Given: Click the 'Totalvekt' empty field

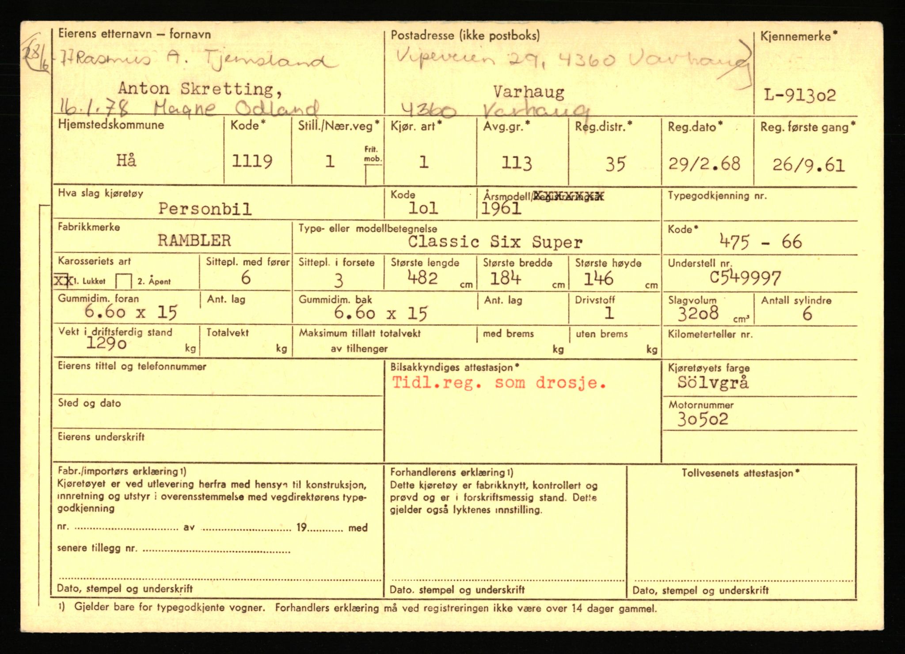Looking at the screenshot, I should coord(246,342).
